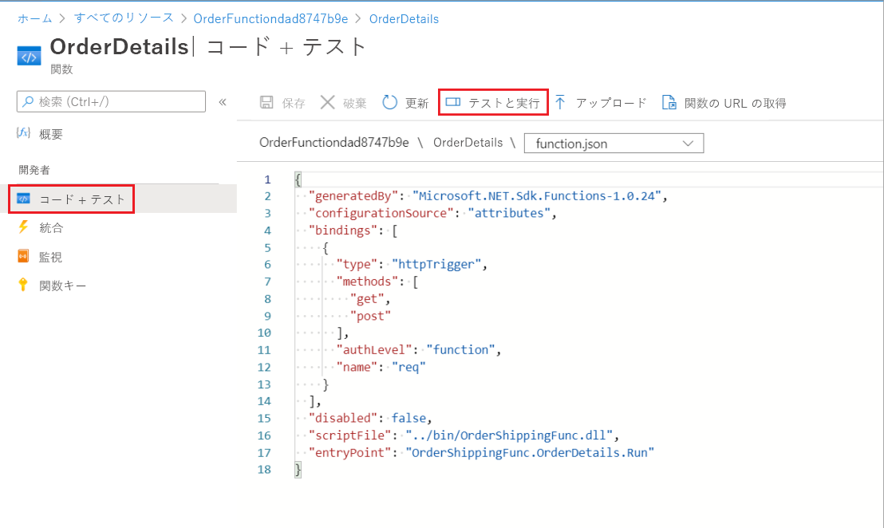
Task: Click the "get" entry on line 8
Action: (x=367, y=298)
